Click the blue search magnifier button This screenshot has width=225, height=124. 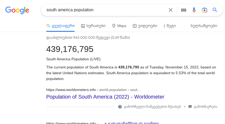coord(215,10)
